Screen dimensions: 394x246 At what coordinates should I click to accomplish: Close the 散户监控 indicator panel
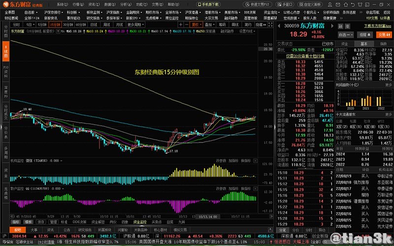[255, 188]
